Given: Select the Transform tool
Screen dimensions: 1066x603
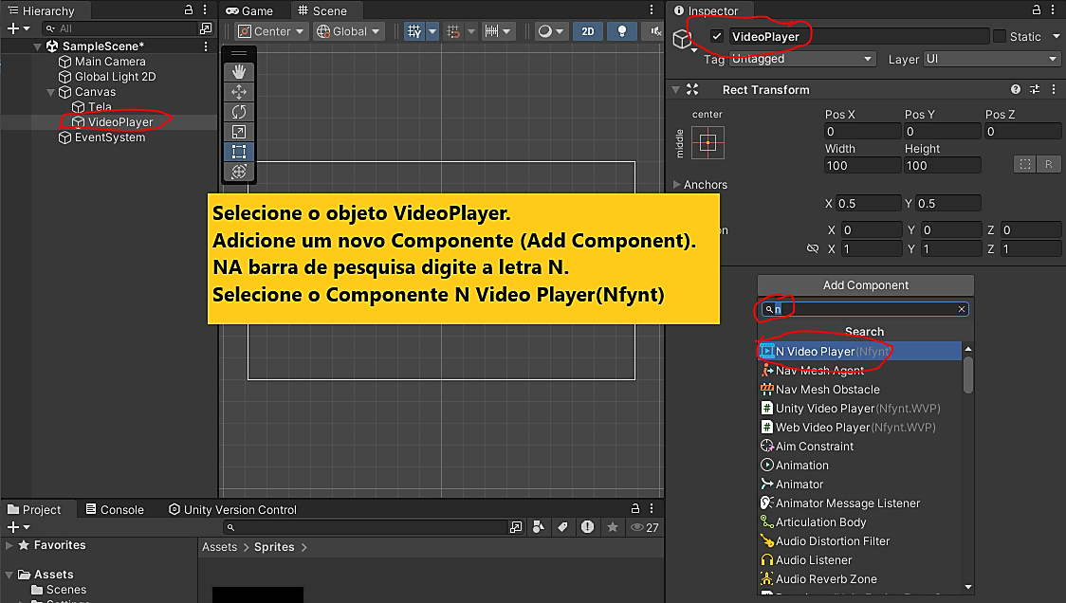Looking at the screenshot, I should (239, 172).
